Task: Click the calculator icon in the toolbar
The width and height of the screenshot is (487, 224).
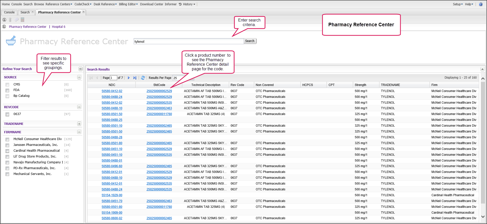Action: click(23, 20)
